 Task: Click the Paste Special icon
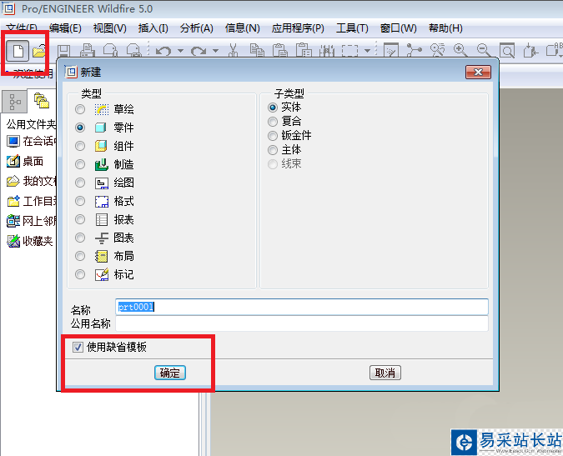tap(304, 51)
